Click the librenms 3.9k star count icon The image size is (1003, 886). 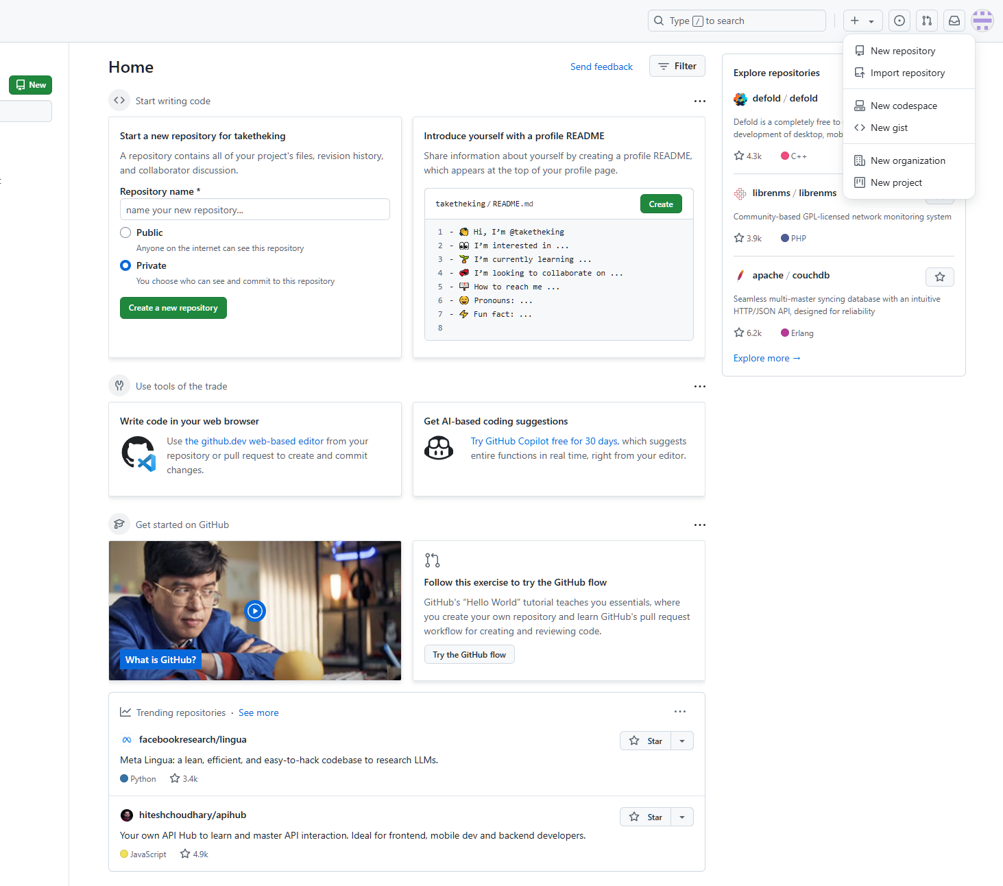[739, 238]
